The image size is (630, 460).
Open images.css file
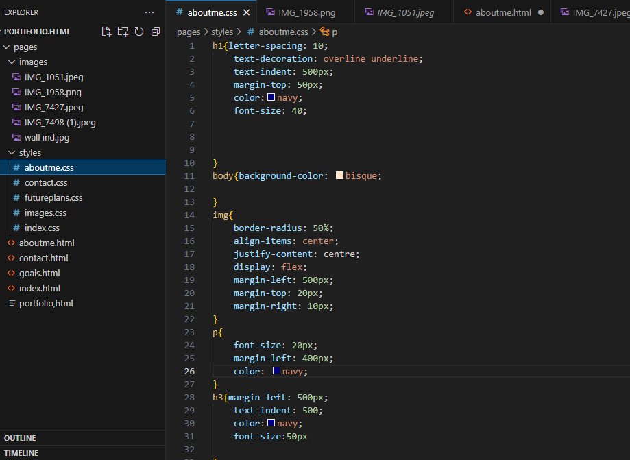tap(82, 213)
